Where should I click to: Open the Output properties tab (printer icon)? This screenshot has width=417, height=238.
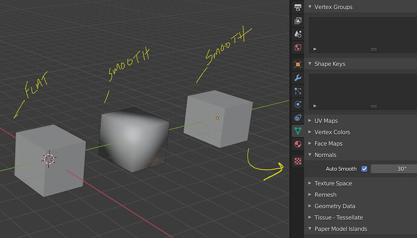coord(298,7)
